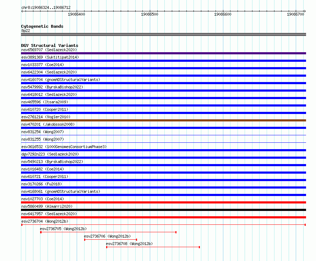Click the thin blue line under nsv831255
Image resolution: width=316 pixels, height=261 pixels.
[x=163, y=142]
